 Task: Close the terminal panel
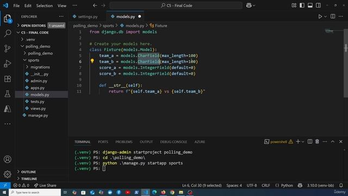coord(341,142)
